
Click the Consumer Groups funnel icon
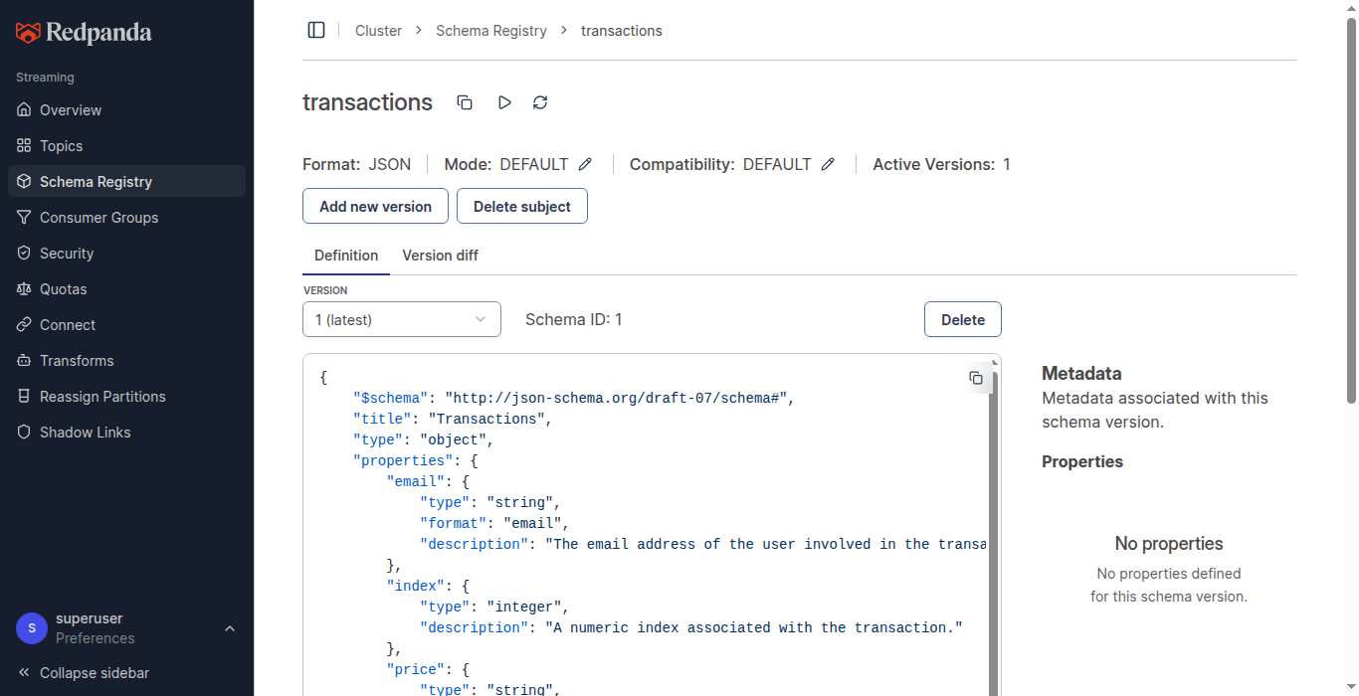(x=25, y=217)
